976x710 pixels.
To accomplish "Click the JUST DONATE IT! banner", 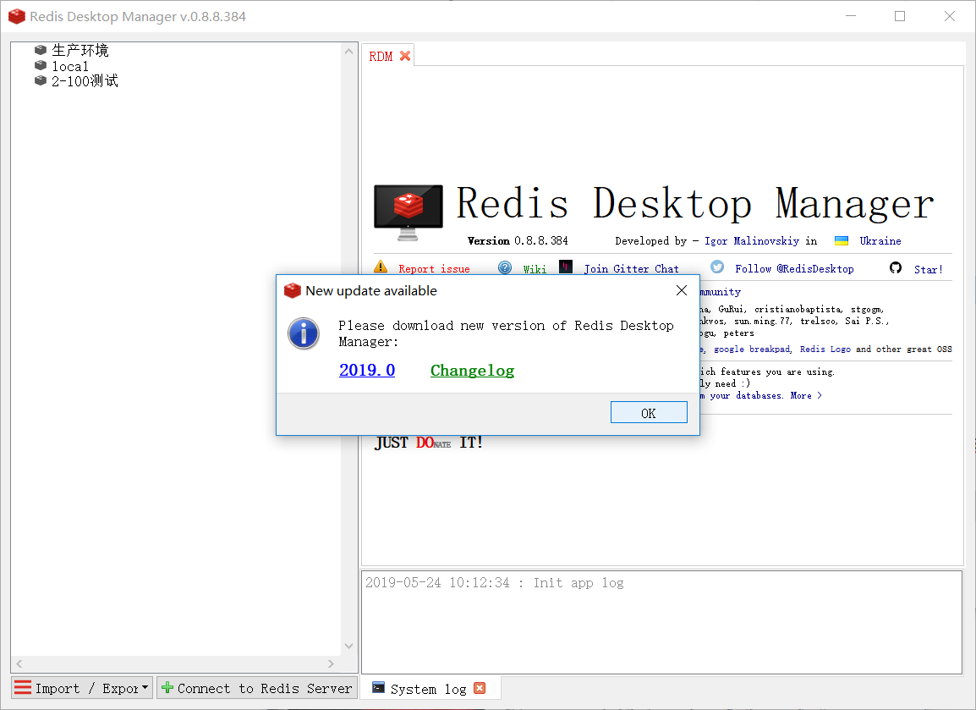I will pyautogui.click(x=429, y=443).
